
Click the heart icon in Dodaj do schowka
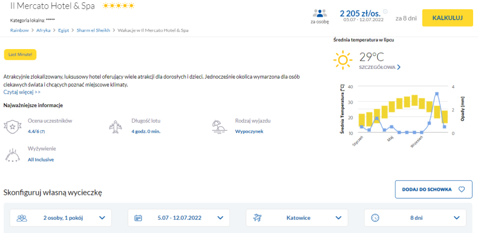[x=462, y=189]
